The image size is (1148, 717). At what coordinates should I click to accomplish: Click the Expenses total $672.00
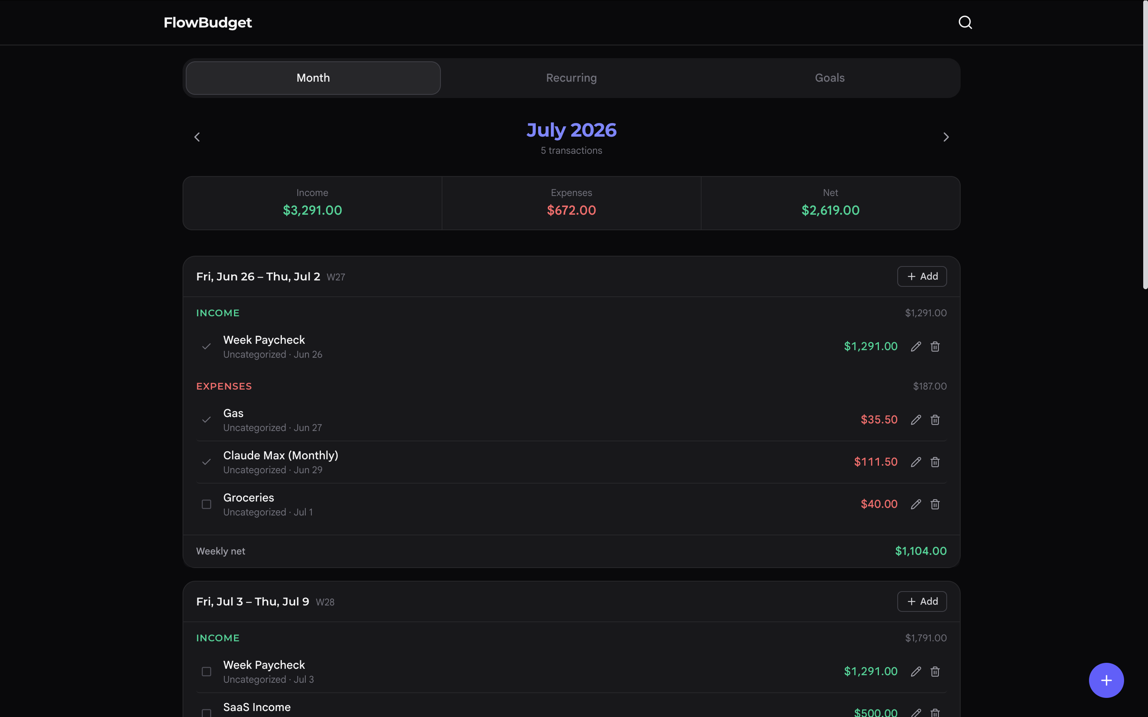tap(571, 210)
